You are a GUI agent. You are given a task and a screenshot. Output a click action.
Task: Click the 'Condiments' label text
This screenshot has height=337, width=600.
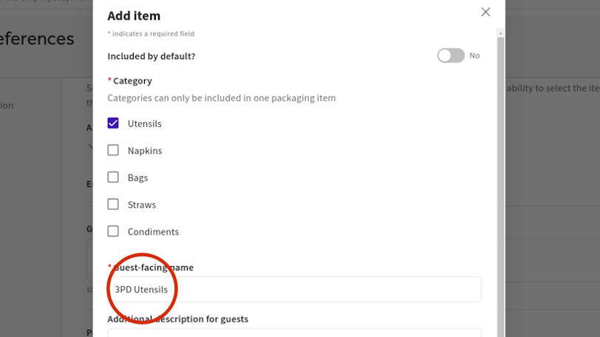tap(153, 231)
